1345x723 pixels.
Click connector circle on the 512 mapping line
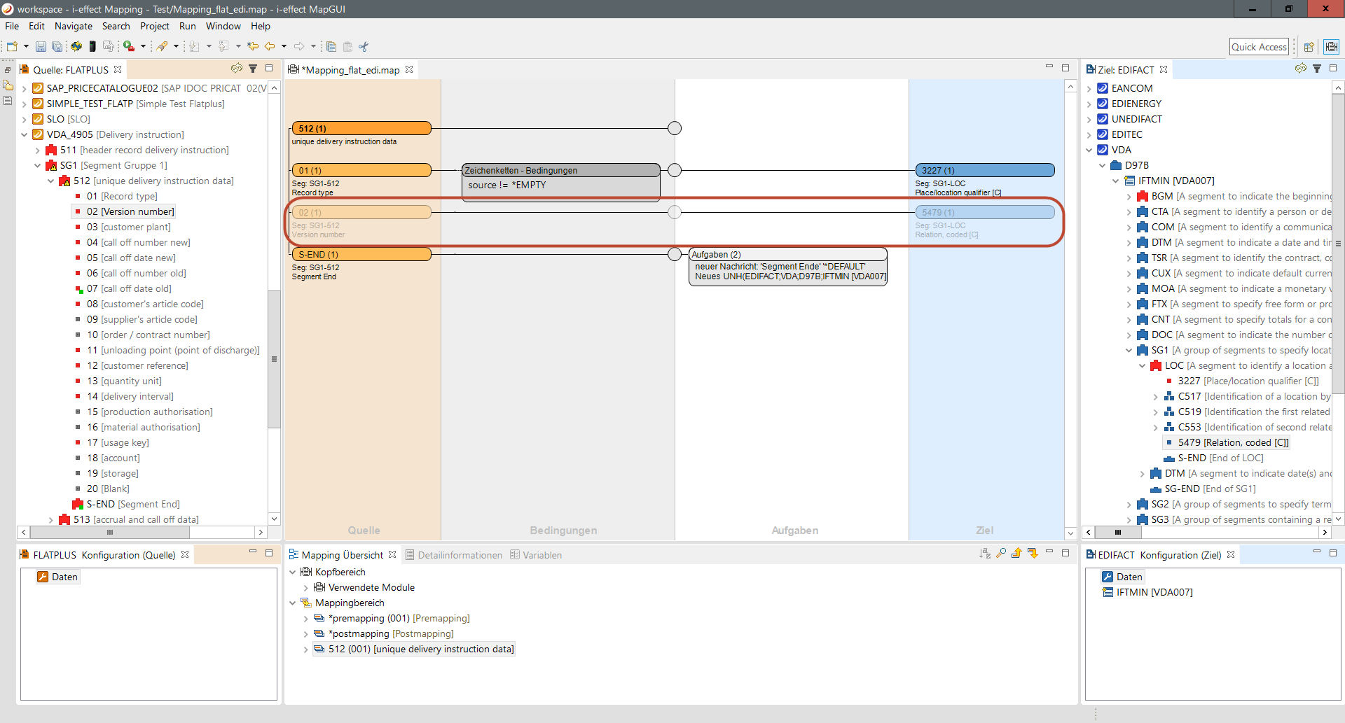click(x=674, y=128)
